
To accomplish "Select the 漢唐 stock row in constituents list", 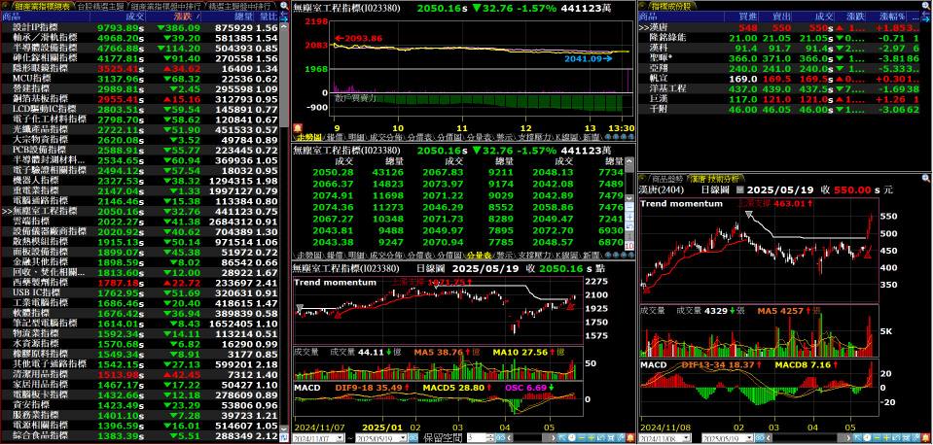I will click(x=779, y=27).
